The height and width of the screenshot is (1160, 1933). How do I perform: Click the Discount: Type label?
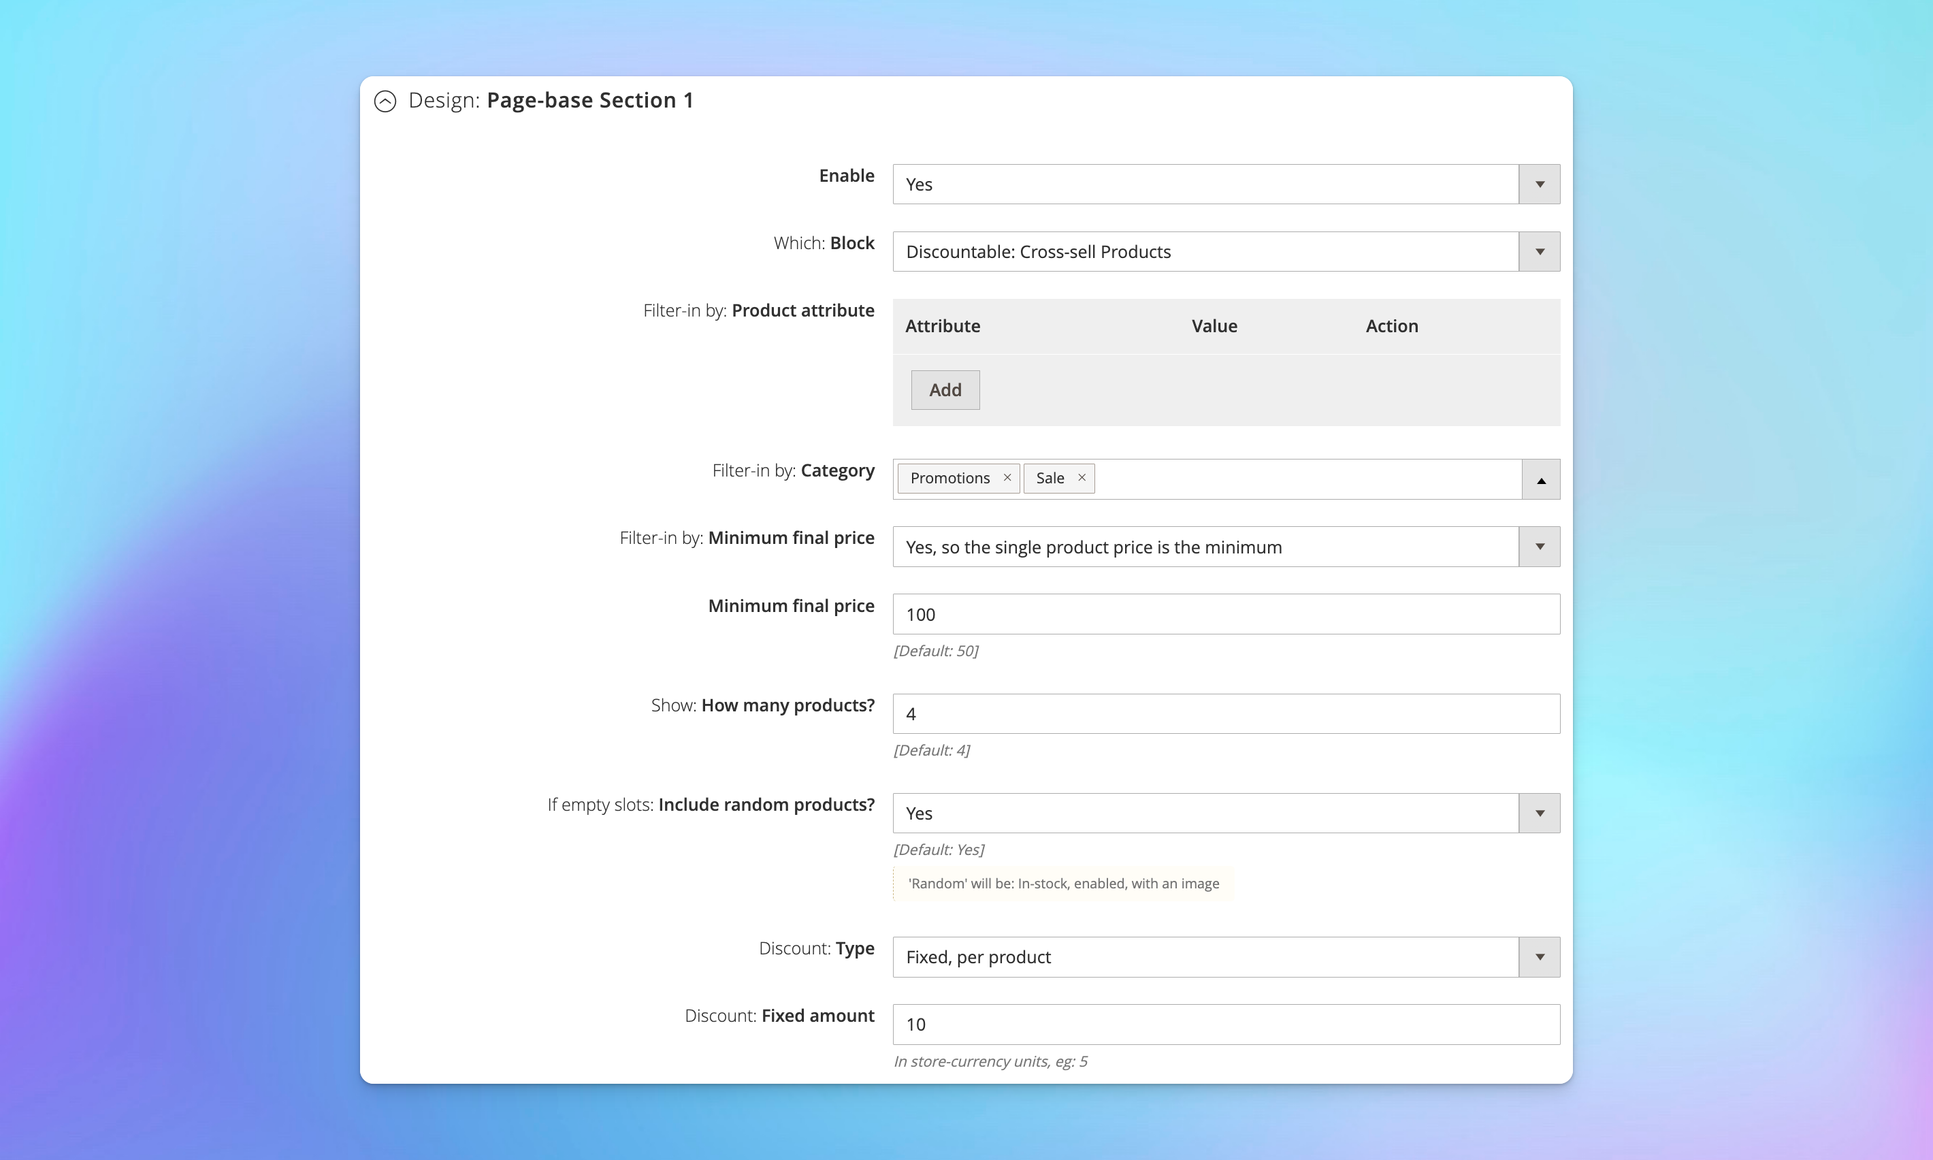[x=817, y=948]
